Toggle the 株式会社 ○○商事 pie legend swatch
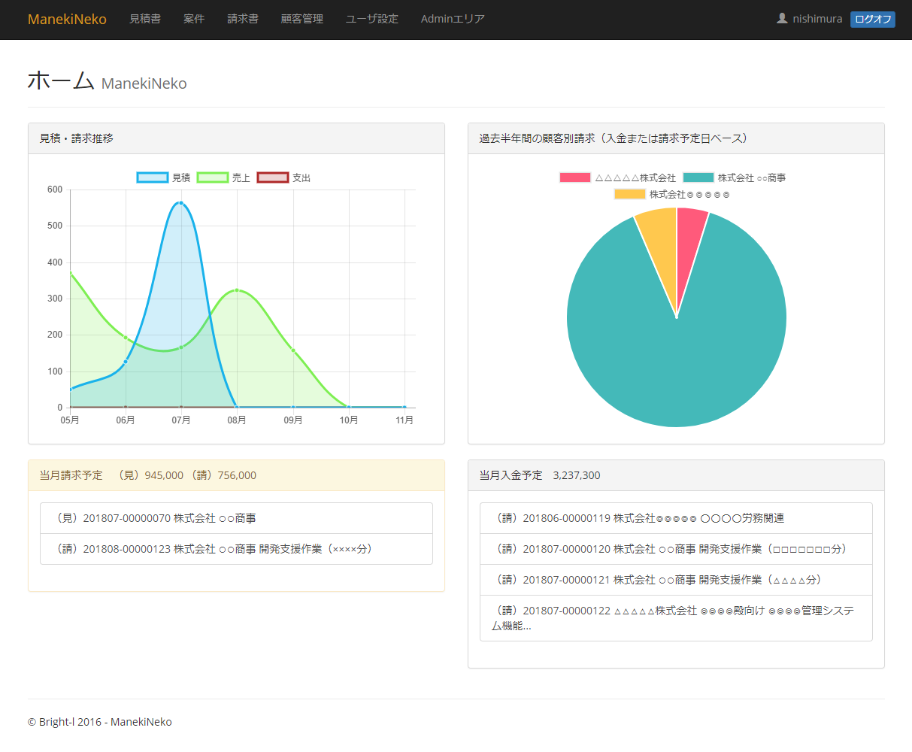 tap(698, 177)
